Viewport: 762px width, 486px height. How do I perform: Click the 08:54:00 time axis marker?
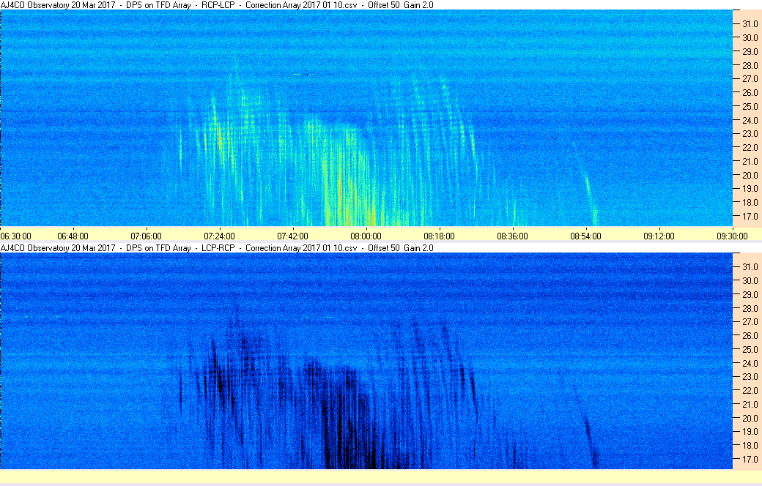(x=585, y=236)
